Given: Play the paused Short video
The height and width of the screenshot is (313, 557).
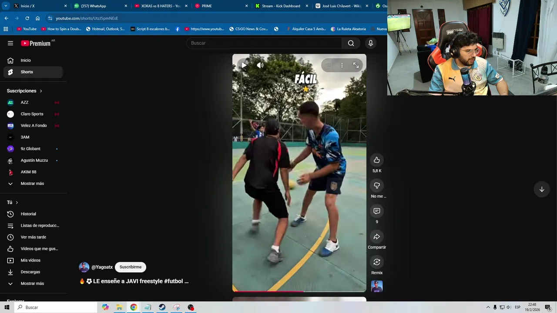Looking at the screenshot, I should click(244, 65).
